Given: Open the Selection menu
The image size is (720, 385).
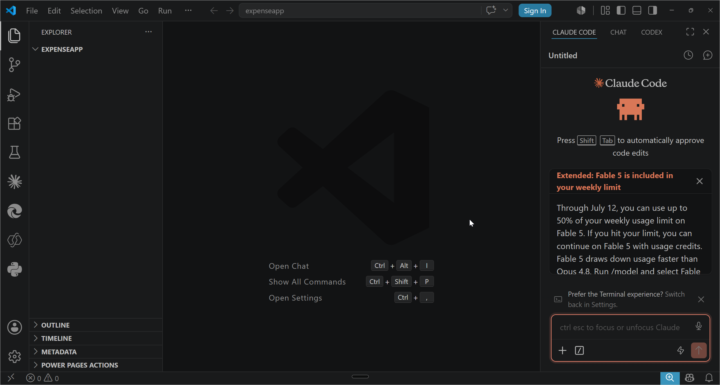Looking at the screenshot, I should 86,11.
